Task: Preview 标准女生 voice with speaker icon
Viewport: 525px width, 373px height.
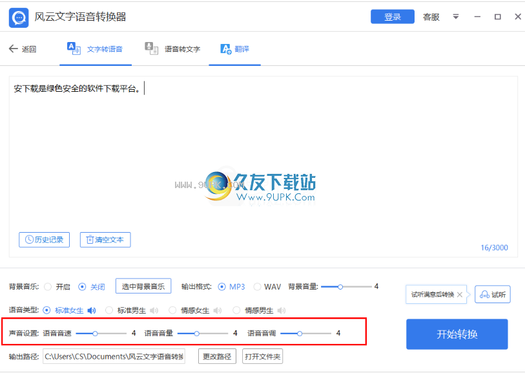Action: pyautogui.click(x=92, y=311)
